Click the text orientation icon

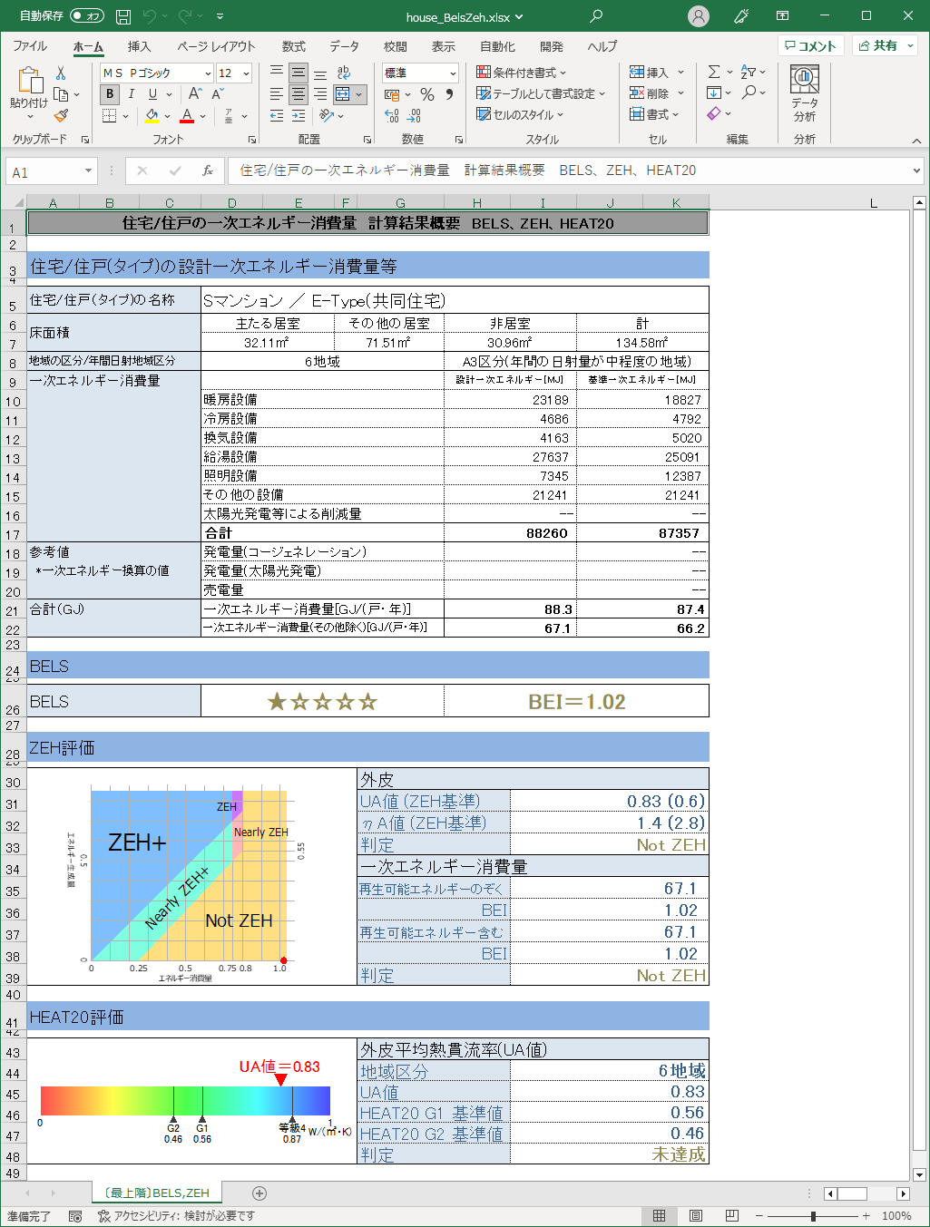click(x=327, y=116)
